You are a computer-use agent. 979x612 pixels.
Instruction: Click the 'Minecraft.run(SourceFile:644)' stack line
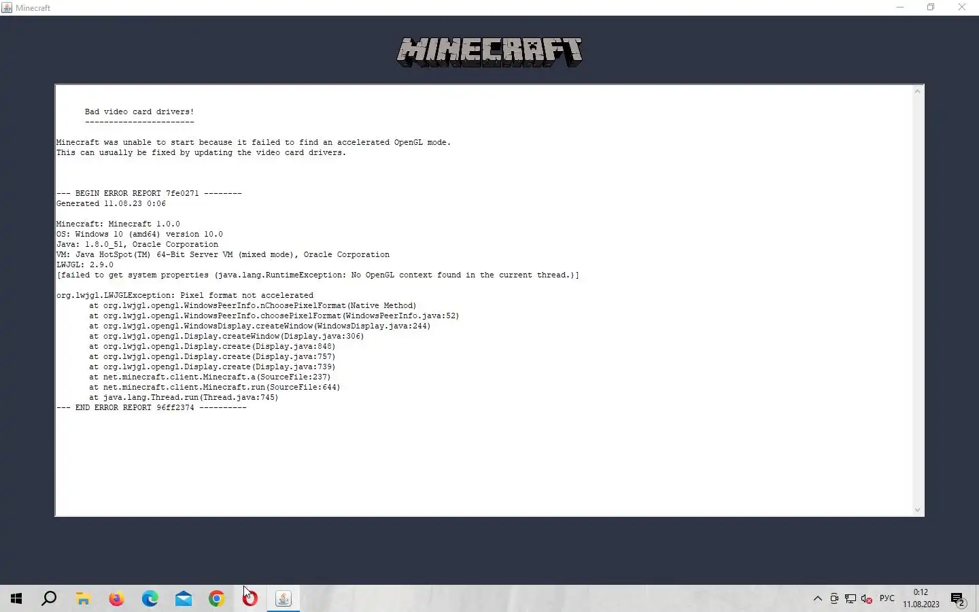coord(215,387)
